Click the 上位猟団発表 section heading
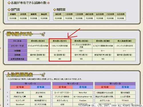 (x=19, y=74)
